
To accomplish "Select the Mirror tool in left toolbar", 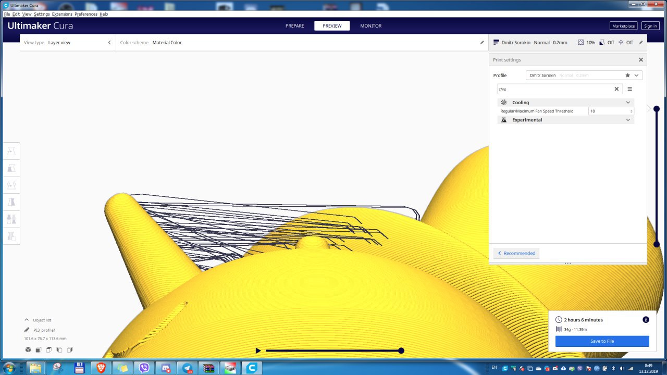I will click(11, 202).
